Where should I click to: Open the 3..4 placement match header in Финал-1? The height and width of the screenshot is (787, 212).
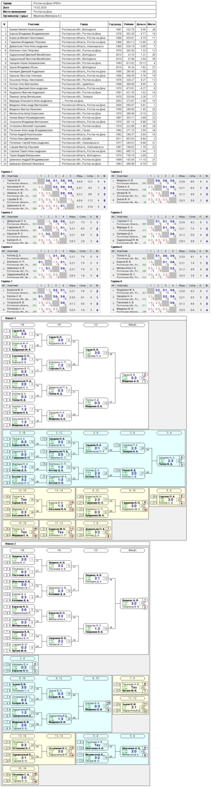[169, 433]
